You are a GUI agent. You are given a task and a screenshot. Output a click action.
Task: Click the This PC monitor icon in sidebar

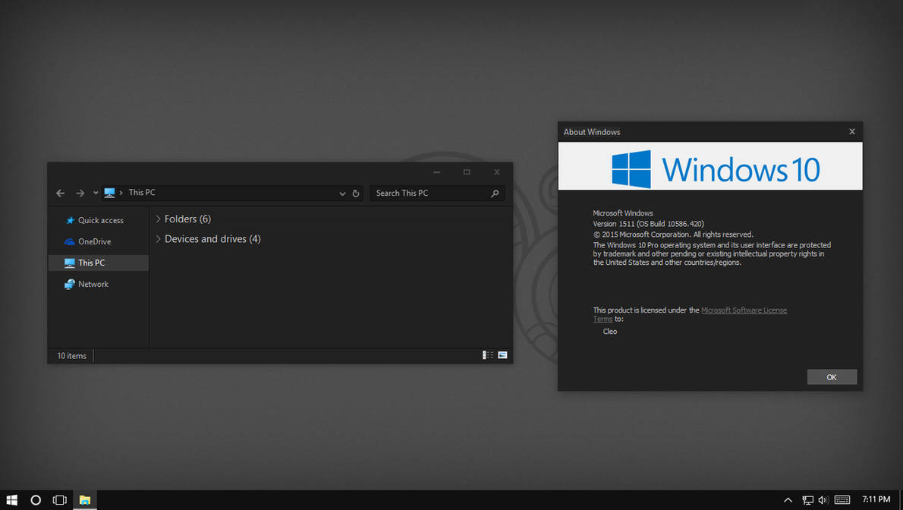point(70,263)
